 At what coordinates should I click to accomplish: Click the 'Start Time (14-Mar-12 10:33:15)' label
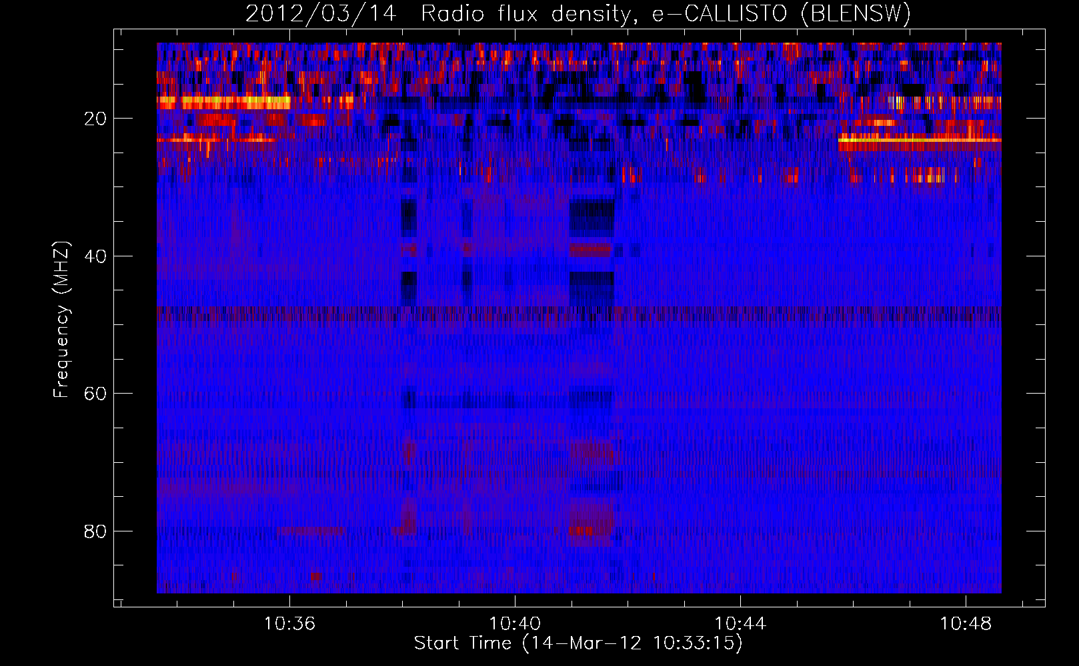click(x=578, y=643)
